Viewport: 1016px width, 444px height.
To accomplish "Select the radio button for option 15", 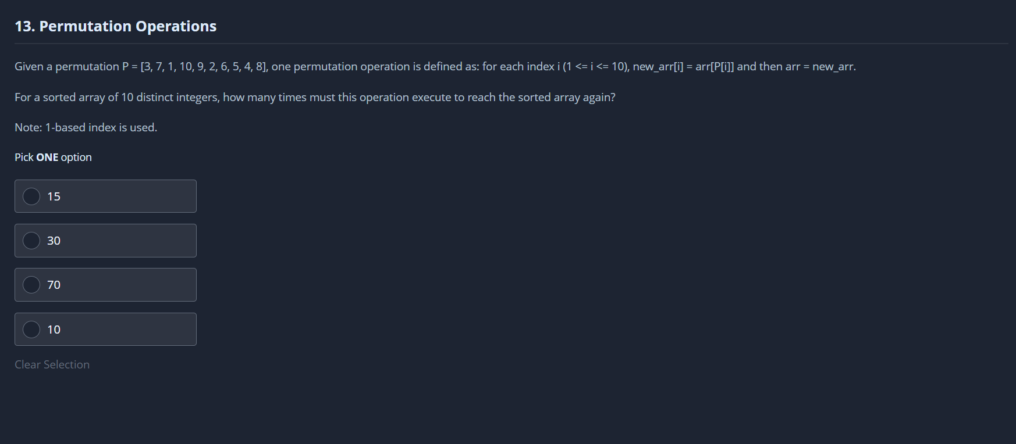I will click(x=31, y=196).
